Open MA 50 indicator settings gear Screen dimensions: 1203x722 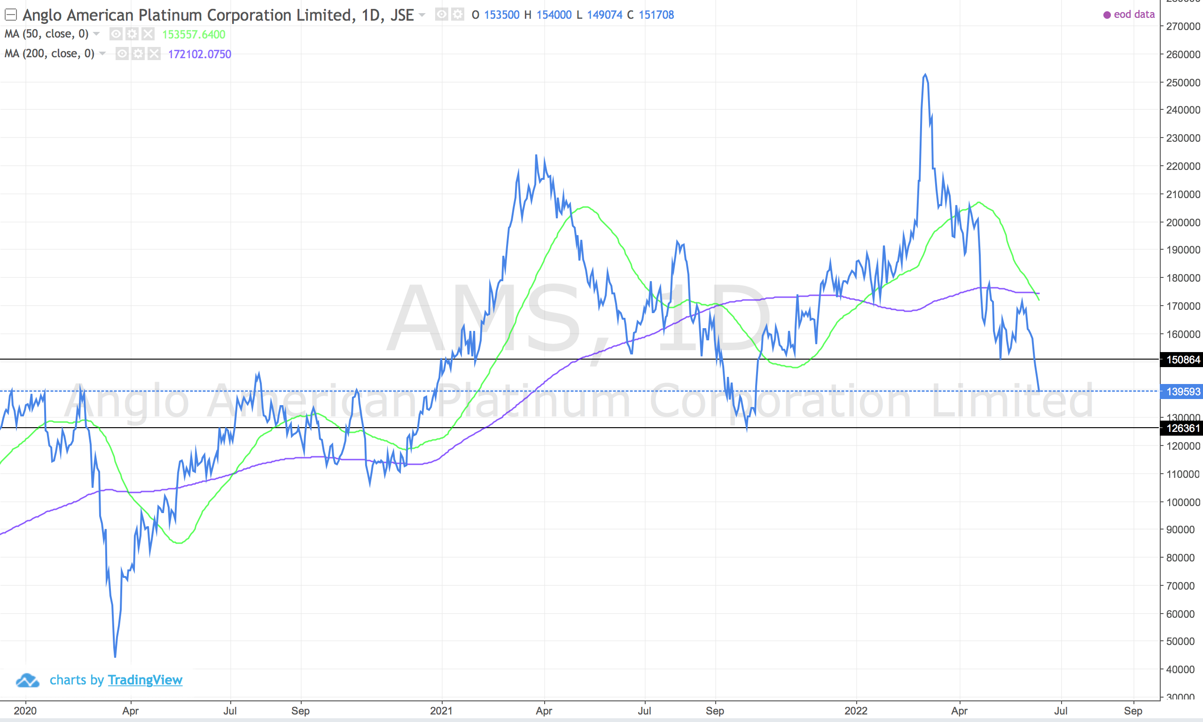tap(132, 34)
